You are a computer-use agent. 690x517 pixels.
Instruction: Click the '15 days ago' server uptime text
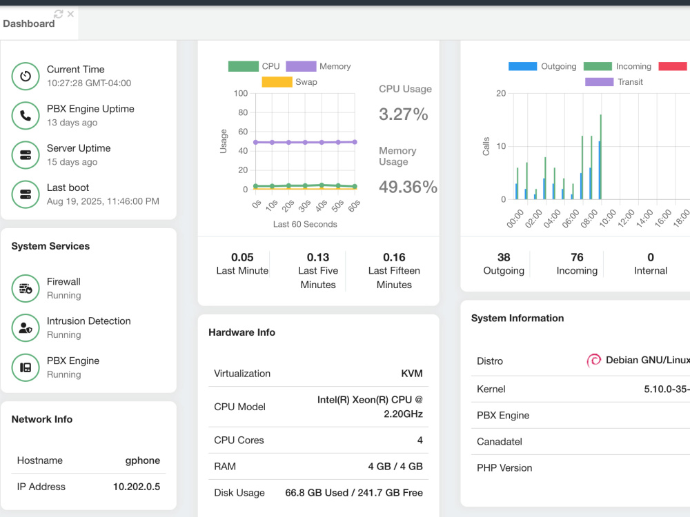pos(72,162)
